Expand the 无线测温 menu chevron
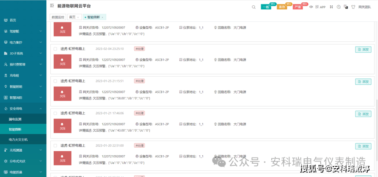Image resolution: width=378 pixels, height=177 pixels. click(x=40, y=150)
